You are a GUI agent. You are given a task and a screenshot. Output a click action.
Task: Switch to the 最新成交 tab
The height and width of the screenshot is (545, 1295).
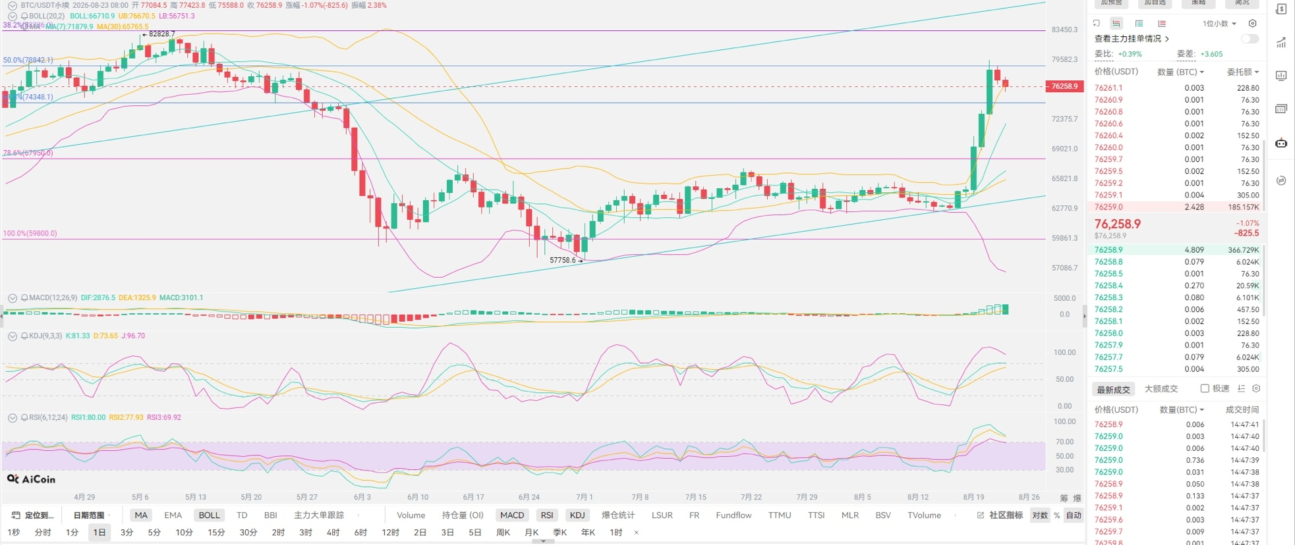coord(1113,389)
